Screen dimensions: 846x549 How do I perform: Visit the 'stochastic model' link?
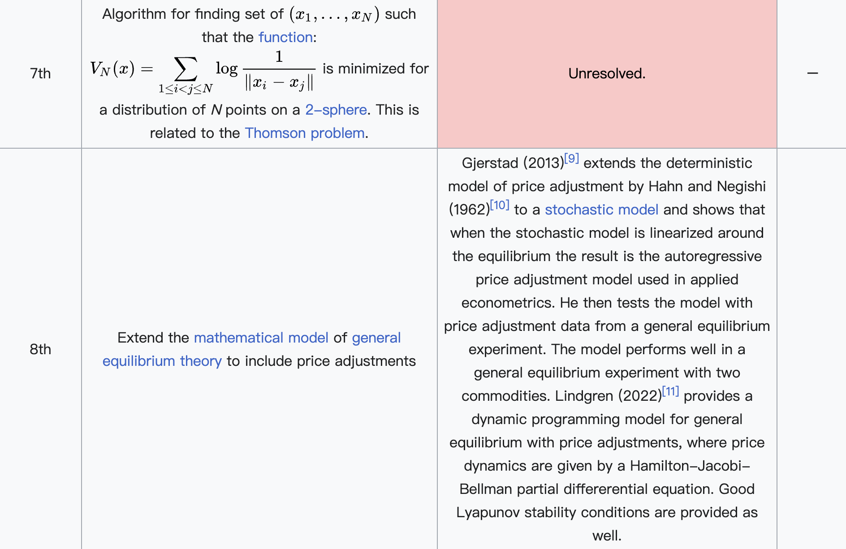pos(601,210)
